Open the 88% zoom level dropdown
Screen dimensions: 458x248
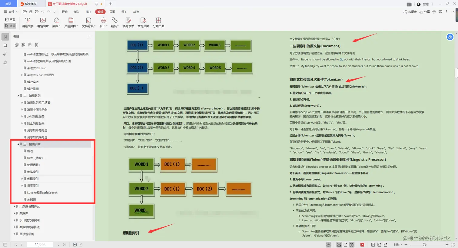[398, 245]
